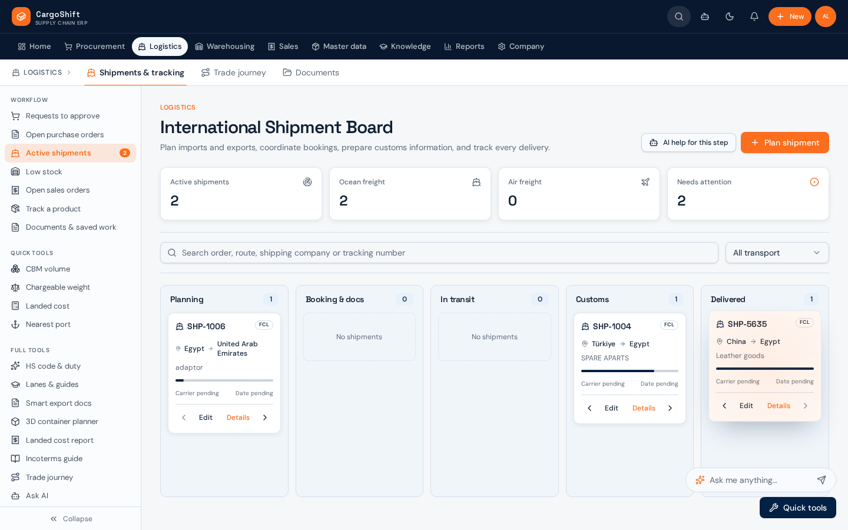
Task: Open the Master data menu
Action: (x=339, y=47)
